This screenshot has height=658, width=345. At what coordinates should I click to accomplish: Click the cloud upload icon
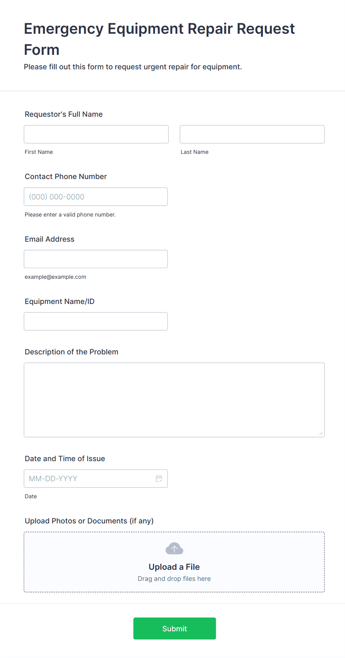(x=174, y=549)
